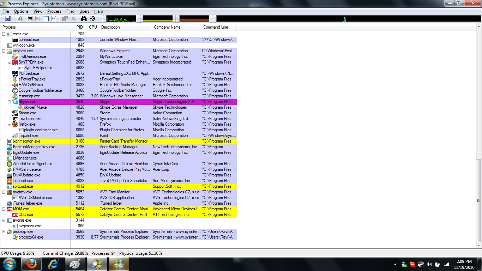Click the GoogleToolbarNotifier.exe icon
482x271 pixels.
15,90
